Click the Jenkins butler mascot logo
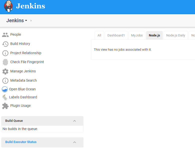195x160 pixels. coord(8,6)
